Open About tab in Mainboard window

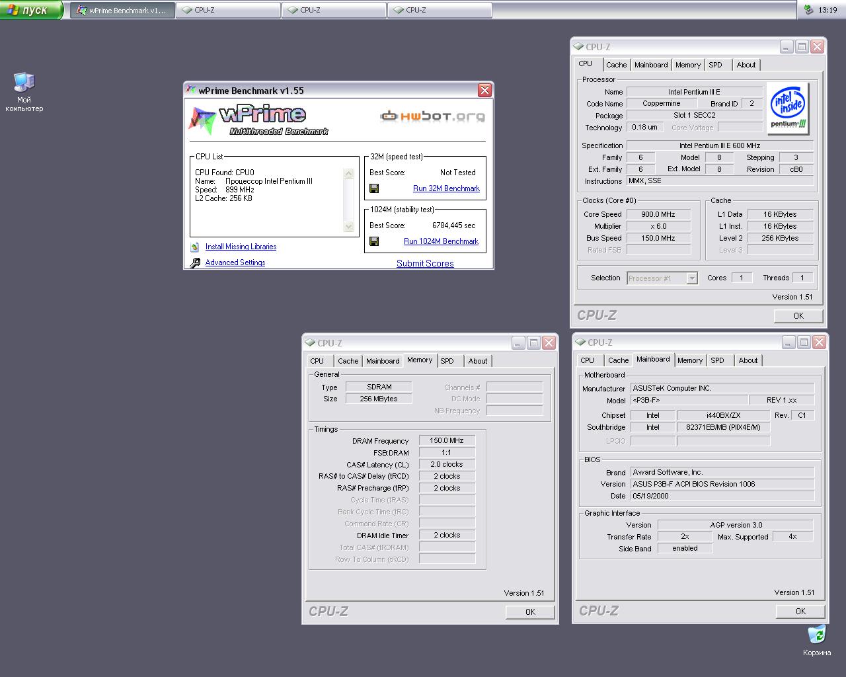(x=748, y=360)
